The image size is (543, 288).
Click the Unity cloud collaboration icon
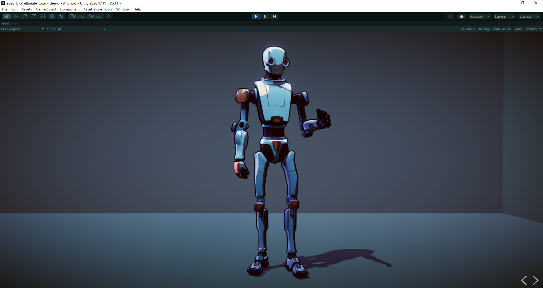click(x=462, y=16)
